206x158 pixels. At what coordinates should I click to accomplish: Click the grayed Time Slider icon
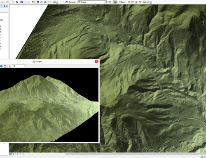(x=49, y=2)
